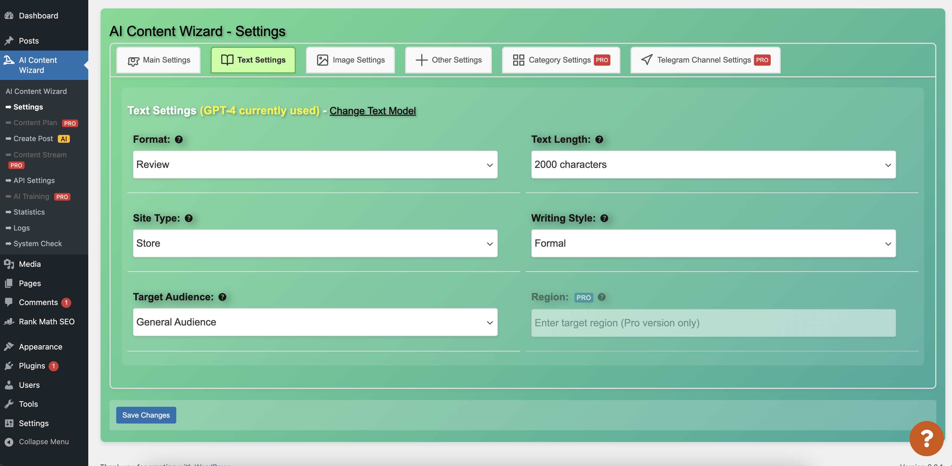Click the Pages icon in sidebar
The width and height of the screenshot is (952, 466).
[9, 283]
